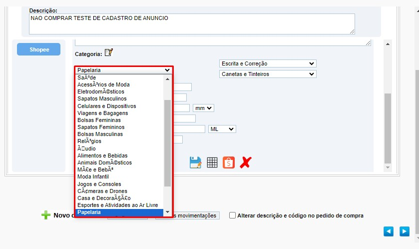This screenshot has width=419, height=249.
Task: Click the dropdown list scrollbar thumb
Action: coord(167,143)
